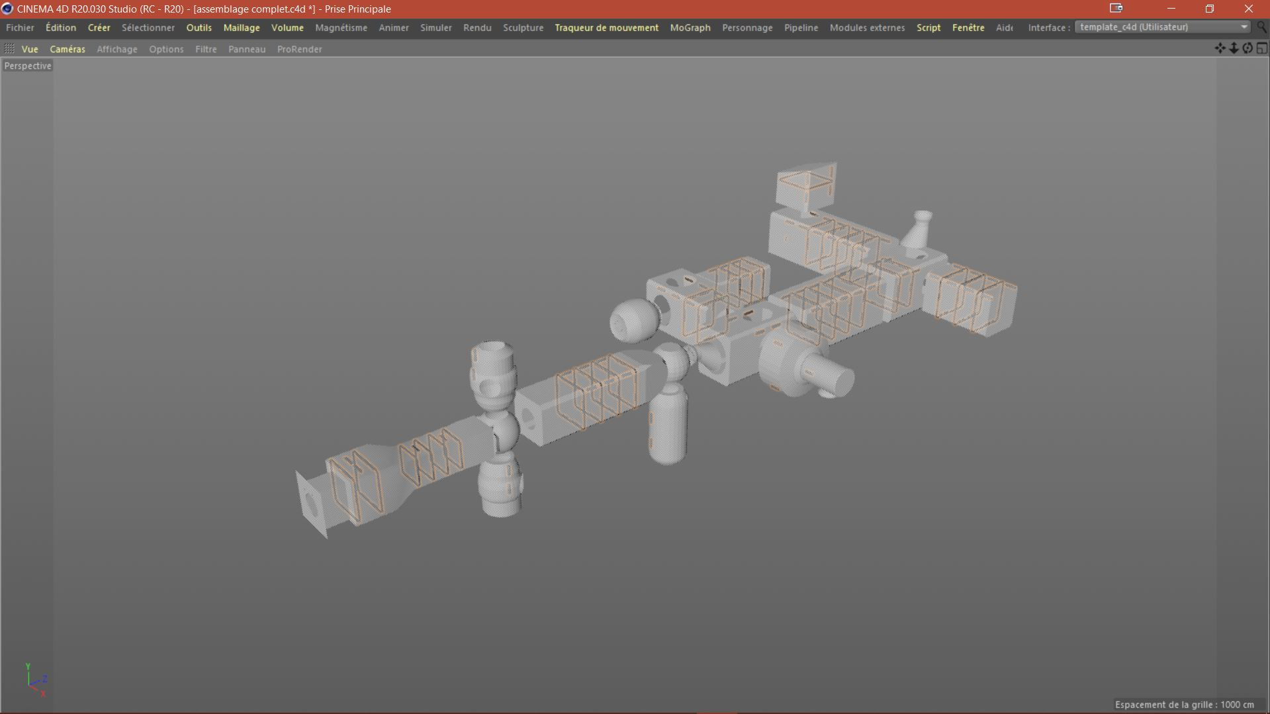Click the grid spacing status text
The height and width of the screenshot is (714, 1270).
pyautogui.click(x=1184, y=705)
